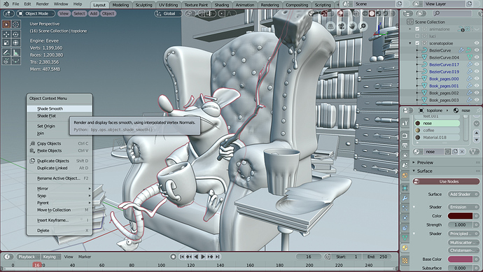Collapse the scenatopoloe collection

410,43
